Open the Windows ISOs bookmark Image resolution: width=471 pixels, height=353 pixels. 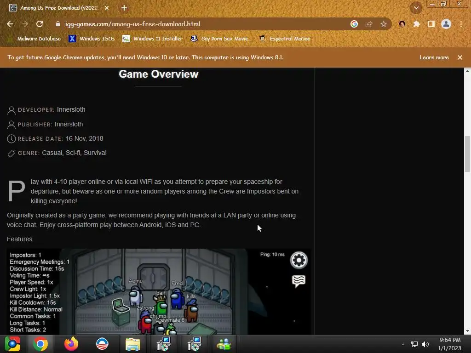point(92,39)
